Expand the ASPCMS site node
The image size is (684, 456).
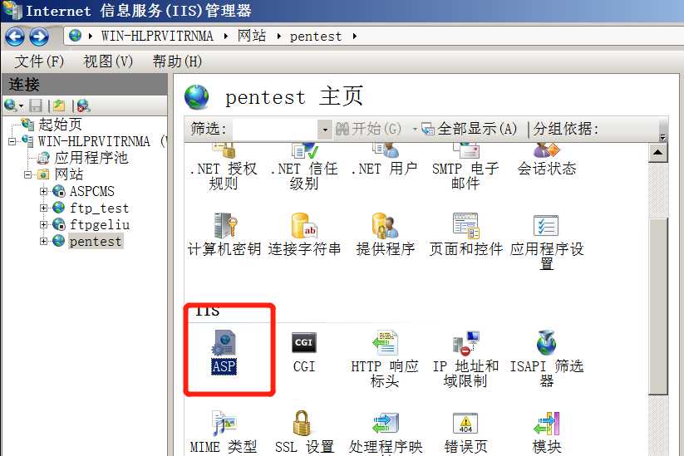click(x=43, y=191)
